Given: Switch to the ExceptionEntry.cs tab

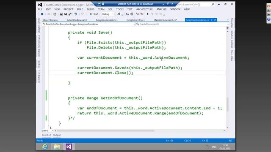Looking at the screenshot, I should click(x=135, y=20).
